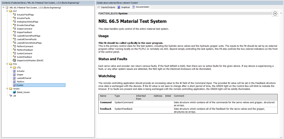Screen dimensions: 284x139
Task: Click the PlatformCommand struct icon
Action: point(14,46)
